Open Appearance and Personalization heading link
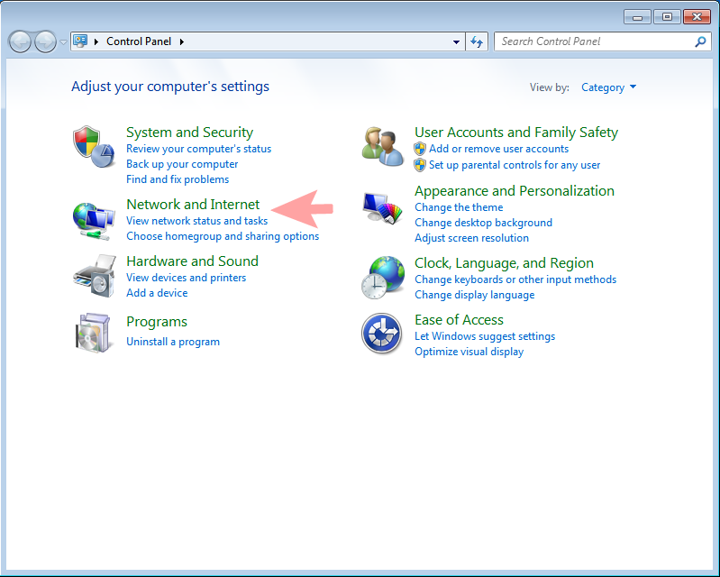This screenshot has height=577, width=720. 515,191
